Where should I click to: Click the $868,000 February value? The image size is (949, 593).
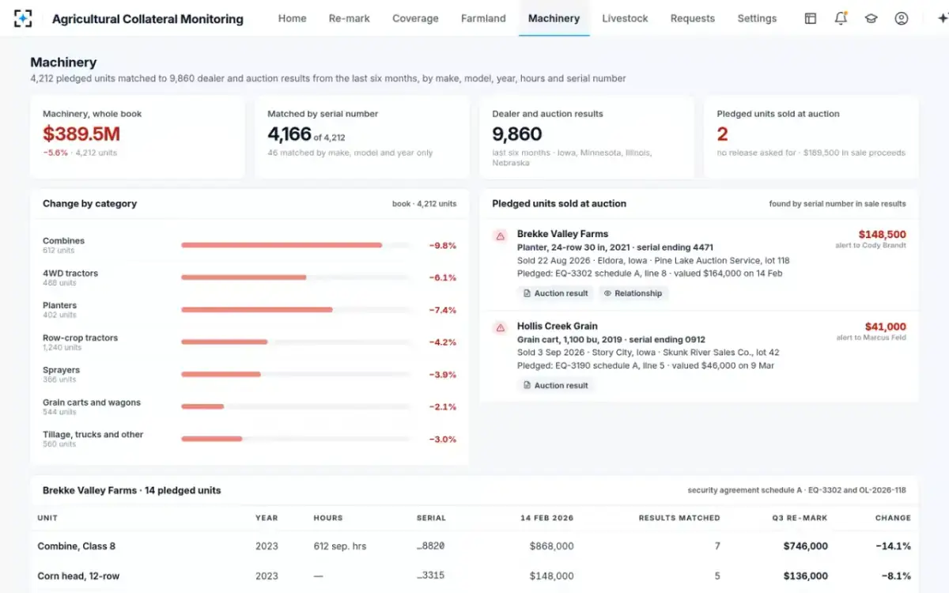click(x=552, y=546)
